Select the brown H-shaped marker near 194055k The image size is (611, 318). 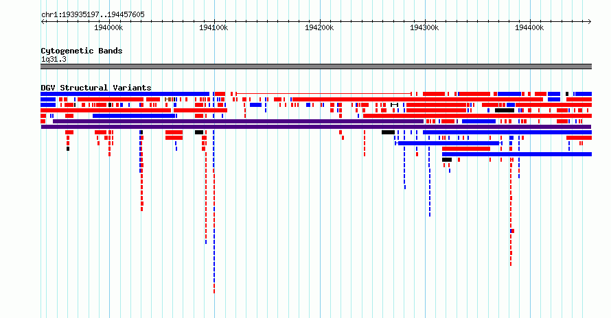click(168, 99)
